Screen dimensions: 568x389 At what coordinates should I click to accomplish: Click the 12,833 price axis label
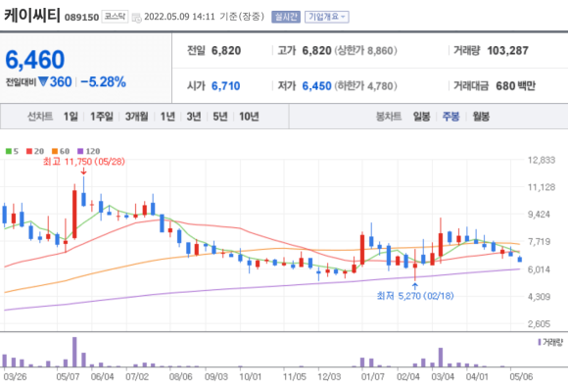pyautogui.click(x=542, y=160)
